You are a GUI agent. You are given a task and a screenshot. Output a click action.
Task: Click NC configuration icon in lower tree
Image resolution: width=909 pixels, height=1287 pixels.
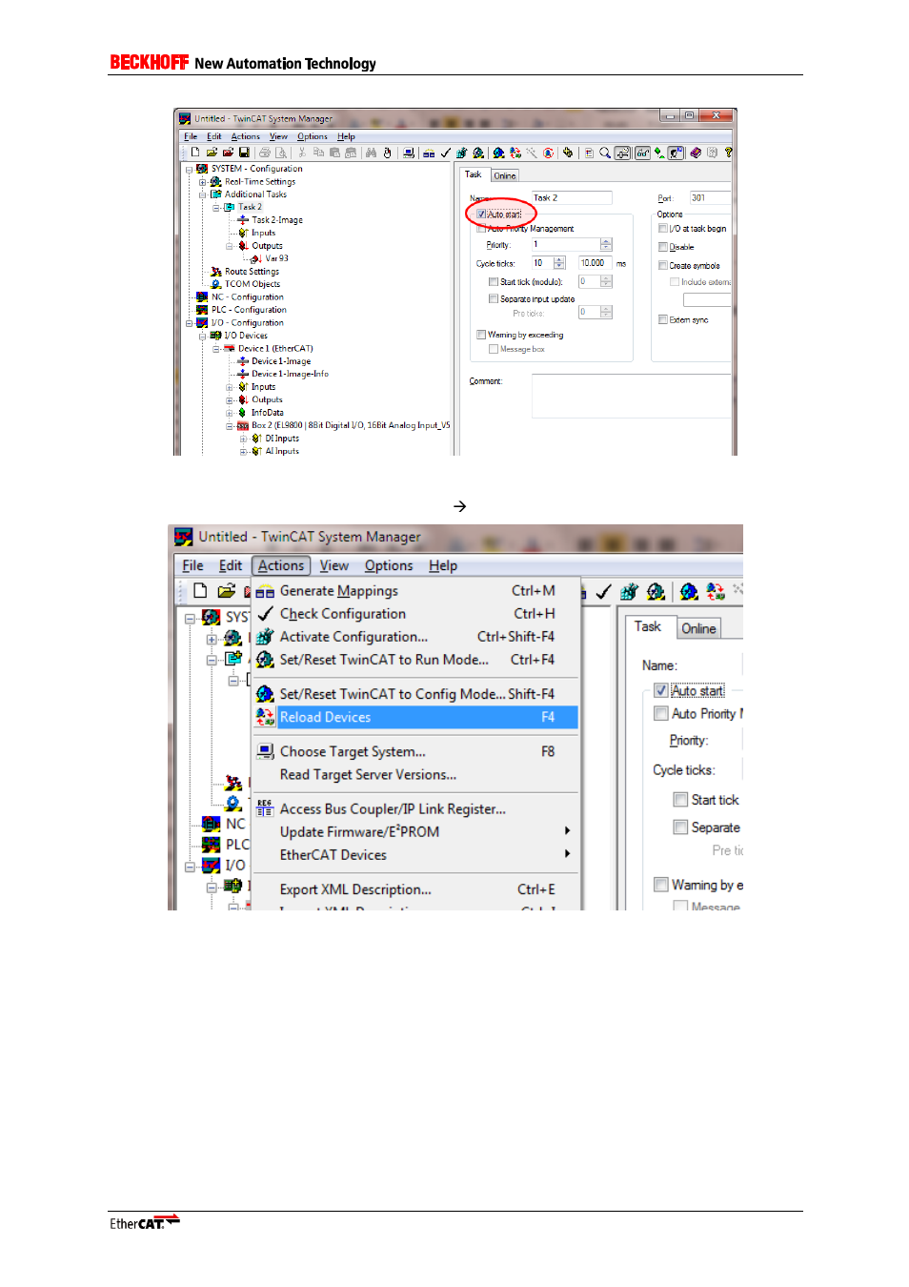coord(211,824)
